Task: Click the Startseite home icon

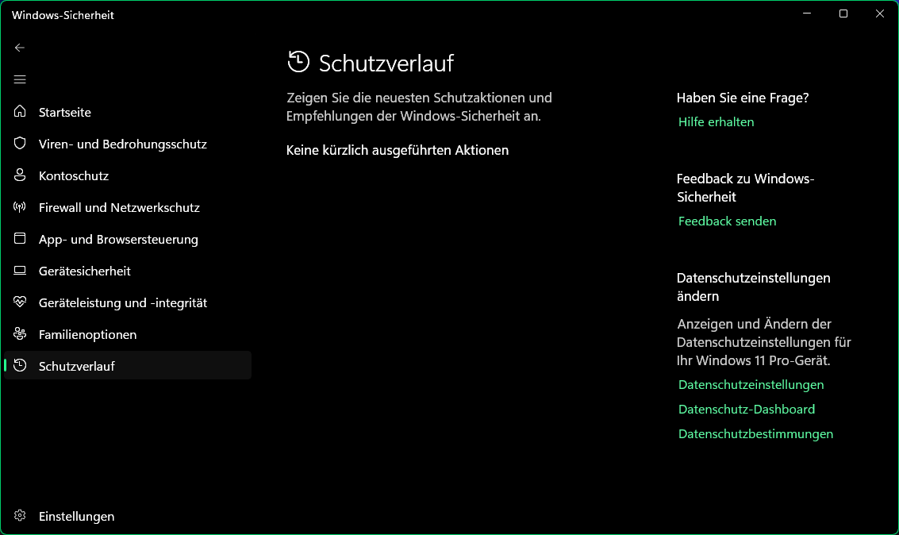Action: pyautogui.click(x=20, y=111)
